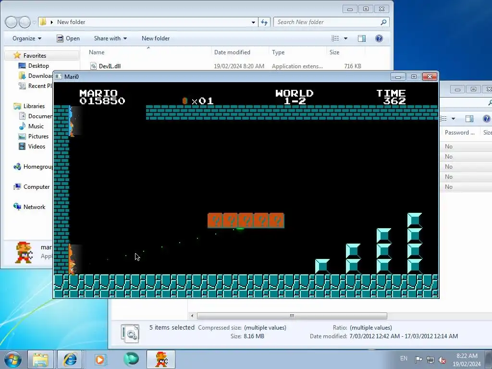Open view options arrow in archive window
Image resolution: width=492 pixels, height=369 pixels.
453,119
